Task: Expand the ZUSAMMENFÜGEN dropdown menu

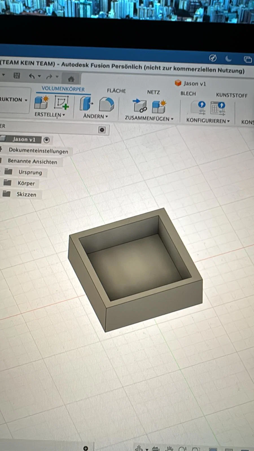Action: point(149,118)
